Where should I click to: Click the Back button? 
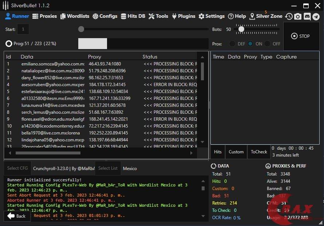tap(17, 216)
